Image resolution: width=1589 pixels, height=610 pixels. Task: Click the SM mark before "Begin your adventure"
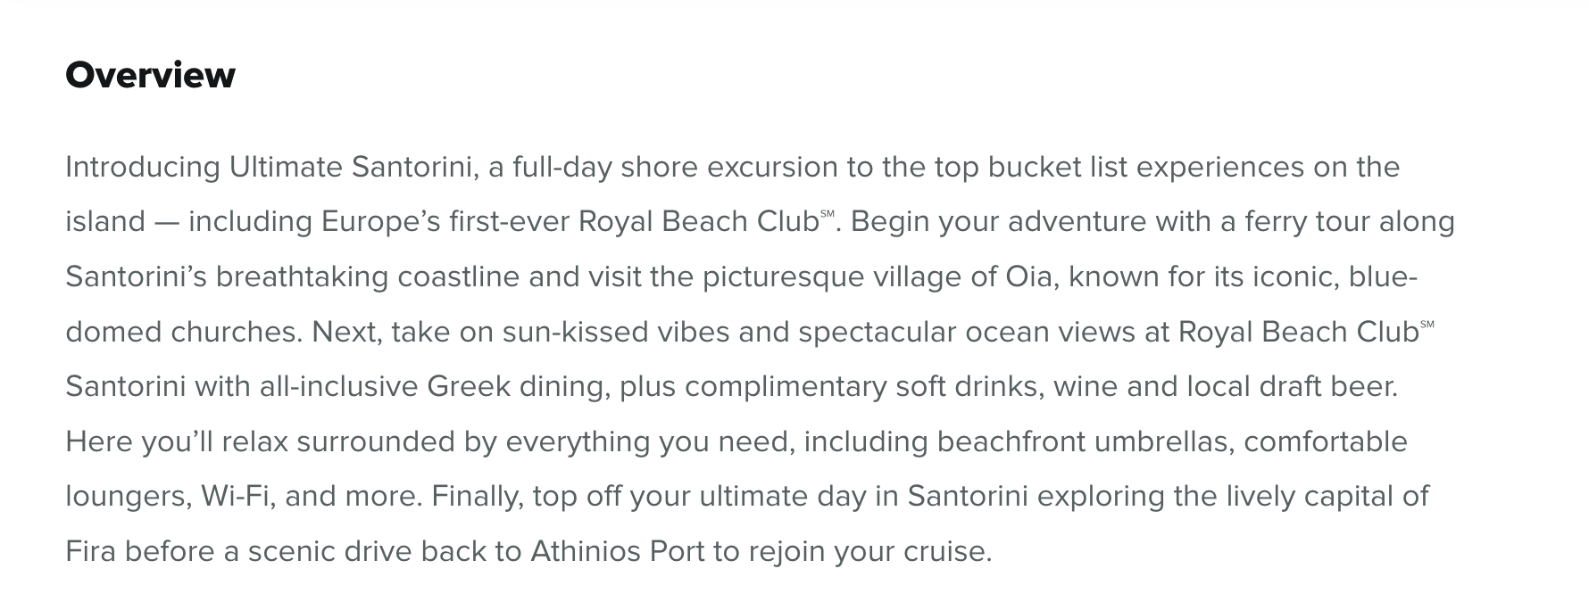click(827, 214)
